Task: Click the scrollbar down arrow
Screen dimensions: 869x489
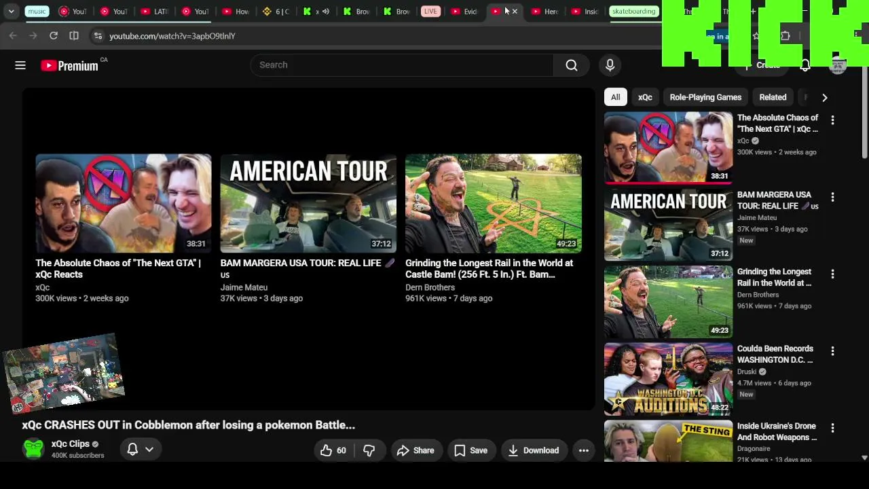Action: click(x=864, y=458)
